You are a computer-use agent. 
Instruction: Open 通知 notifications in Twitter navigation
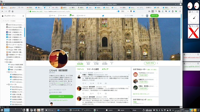72,16
